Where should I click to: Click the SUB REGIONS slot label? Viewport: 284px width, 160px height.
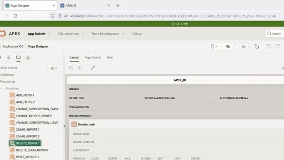click(81, 150)
